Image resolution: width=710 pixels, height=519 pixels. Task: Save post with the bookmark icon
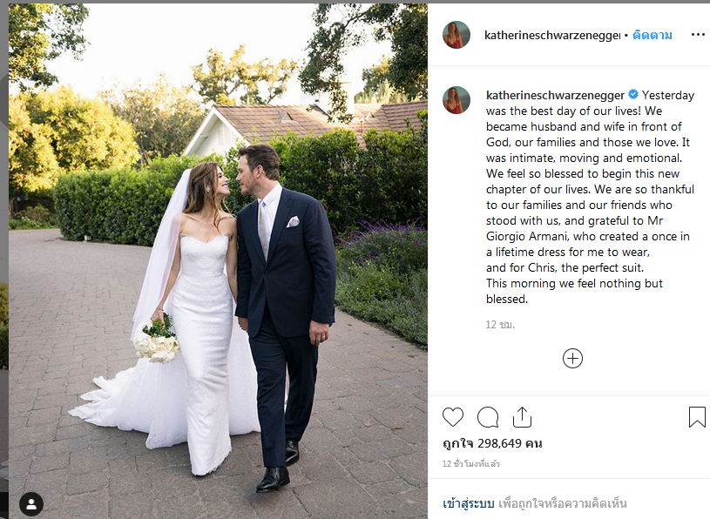[x=697, y=417]
